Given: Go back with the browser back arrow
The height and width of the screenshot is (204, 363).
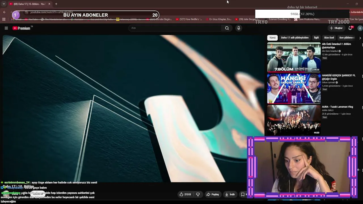Looking at the screenshot, I should (x=4, y=12).
